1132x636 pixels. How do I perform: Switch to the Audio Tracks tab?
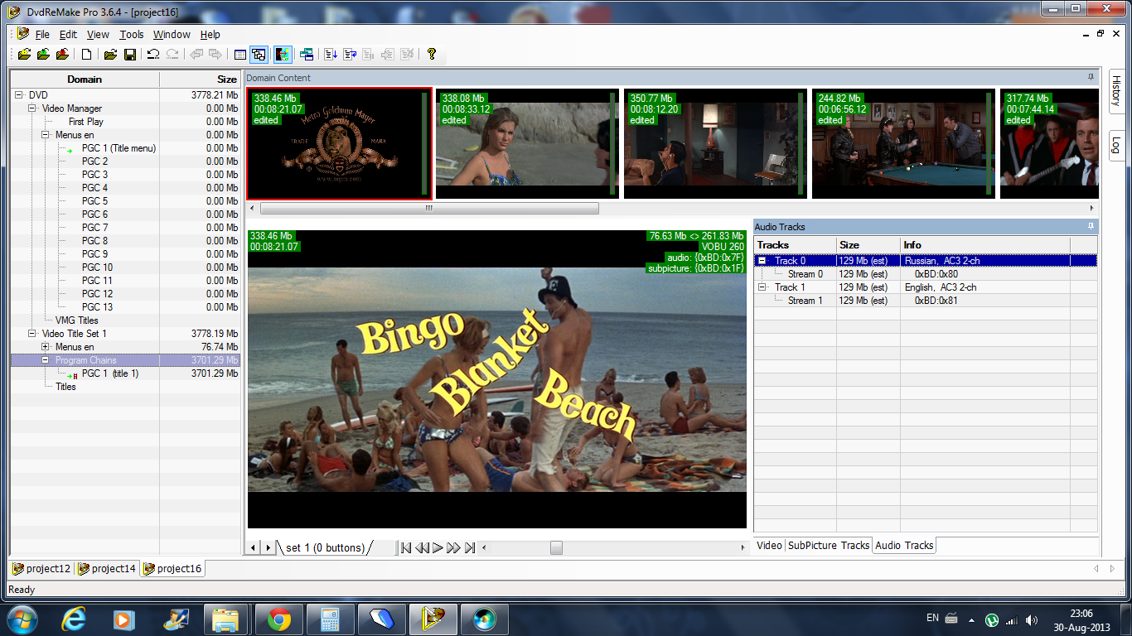[x=904, y=546]
